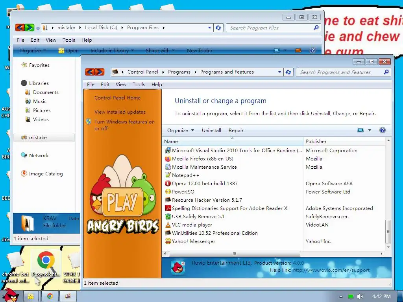Click the Angry Birds Start button
Screen dimensions: 403x302
[x=11, y=295]
